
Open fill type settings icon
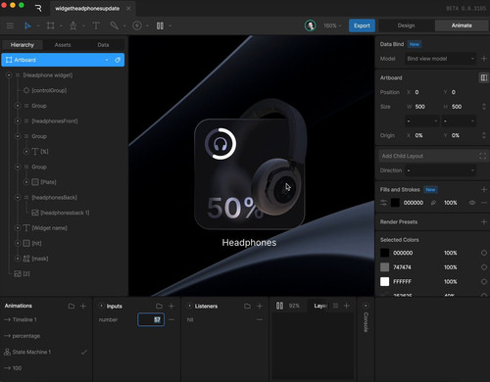click(x=383, y=203)
